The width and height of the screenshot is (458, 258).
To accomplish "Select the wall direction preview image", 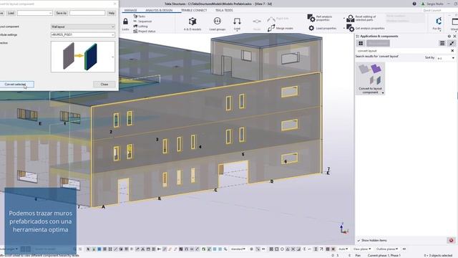I will pos(81,57).
